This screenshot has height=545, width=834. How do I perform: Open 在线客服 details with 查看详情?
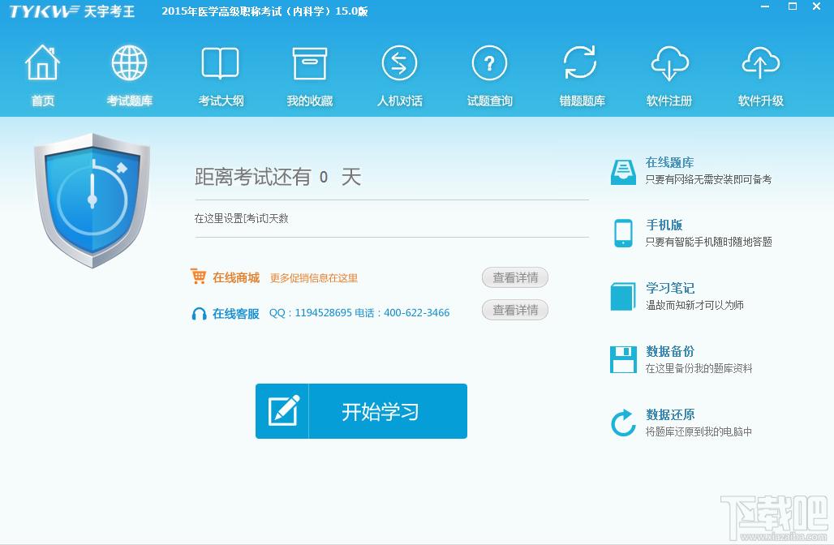[514, 310]
